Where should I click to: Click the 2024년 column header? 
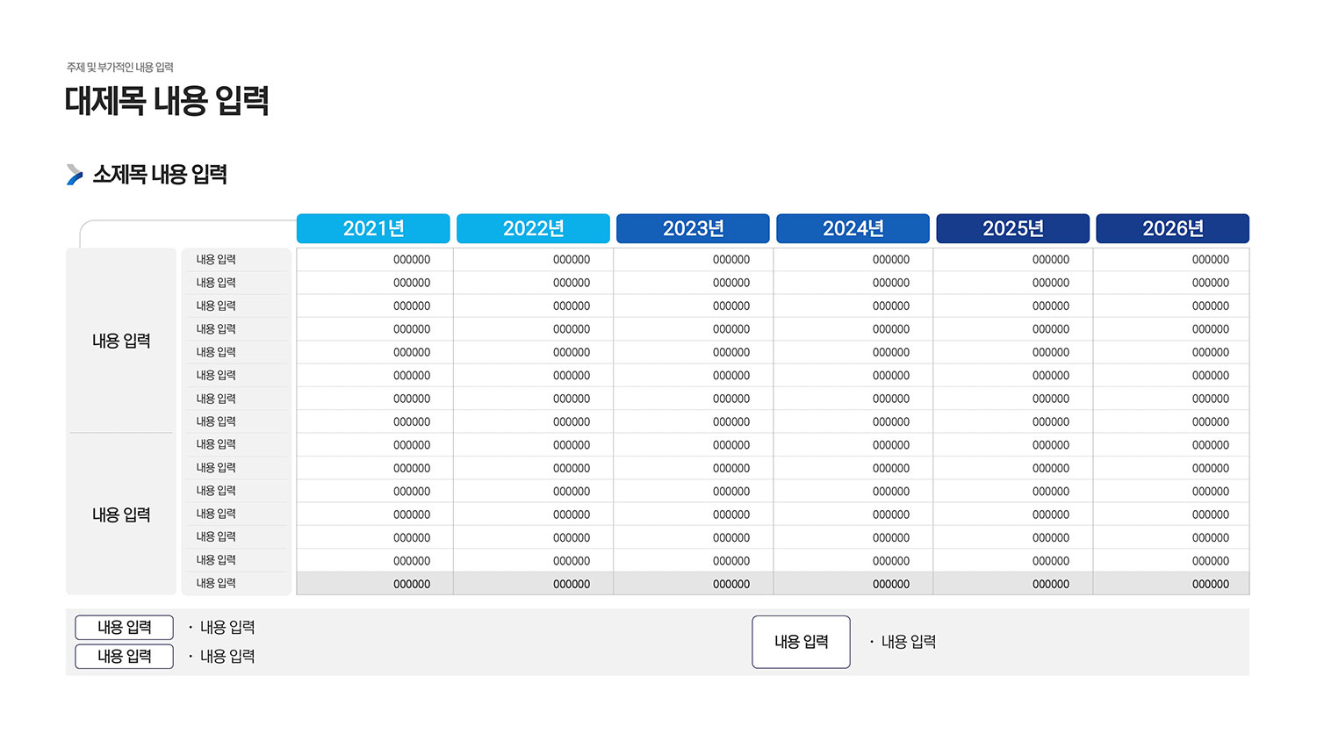[853, 228]
